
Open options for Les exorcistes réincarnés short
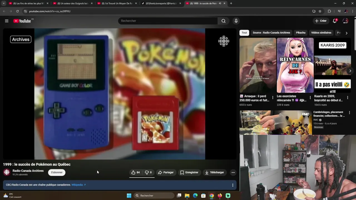pos(310,98)
